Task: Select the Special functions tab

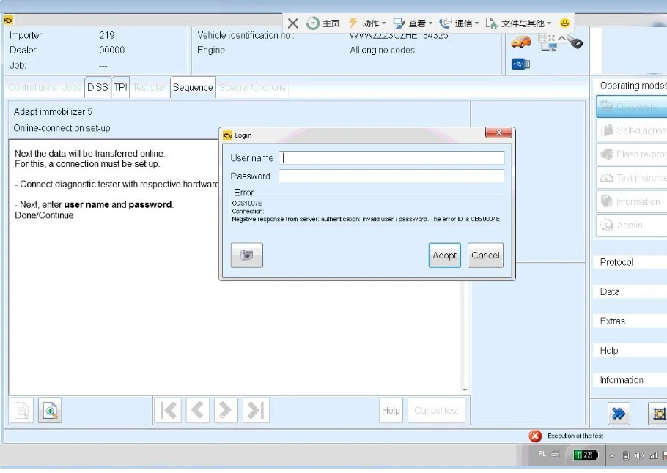Action: coord(252,87)
